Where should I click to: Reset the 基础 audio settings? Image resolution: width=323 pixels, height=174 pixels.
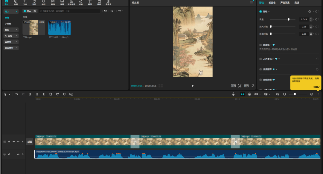(x=310, y=12)
